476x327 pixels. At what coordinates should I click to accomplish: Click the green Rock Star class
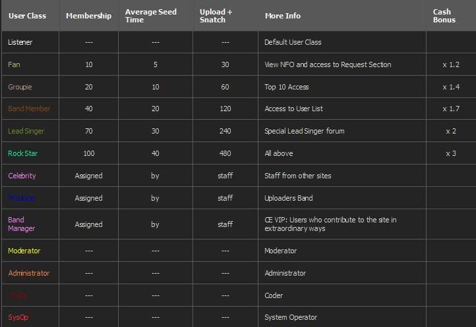[23, 153]
